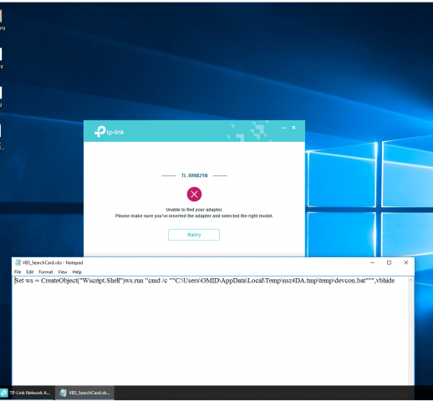Viewport: 433px width, 401px height.
Task: Click the script line starting 'Set ws = CreateObject'
Action: pyautogui.click(x=205, y=281)
